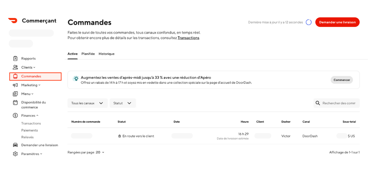
Task: Click the DoorDash logo icon
Action: coord(13,20)
